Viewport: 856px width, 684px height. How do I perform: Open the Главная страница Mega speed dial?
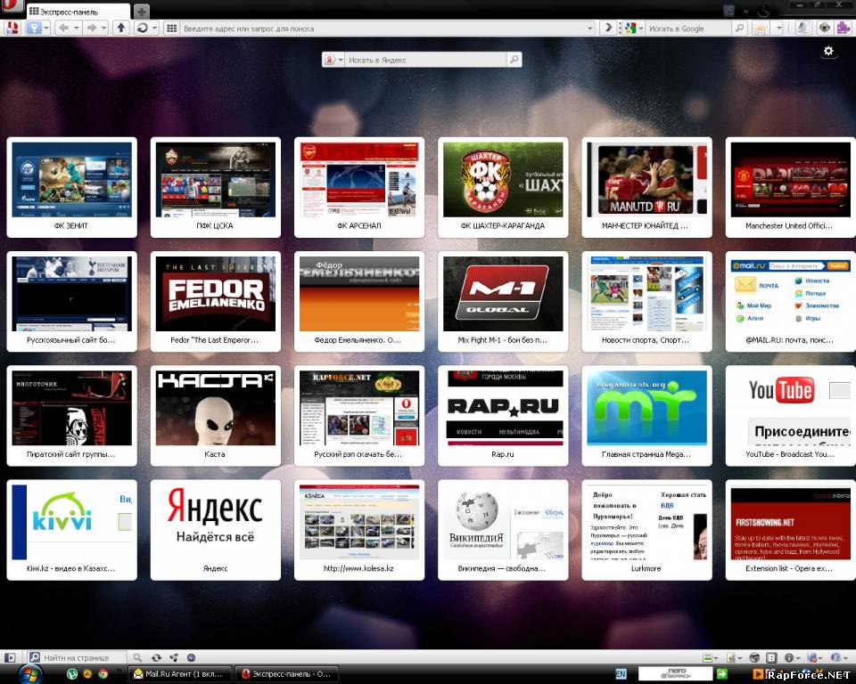(646, 416)
